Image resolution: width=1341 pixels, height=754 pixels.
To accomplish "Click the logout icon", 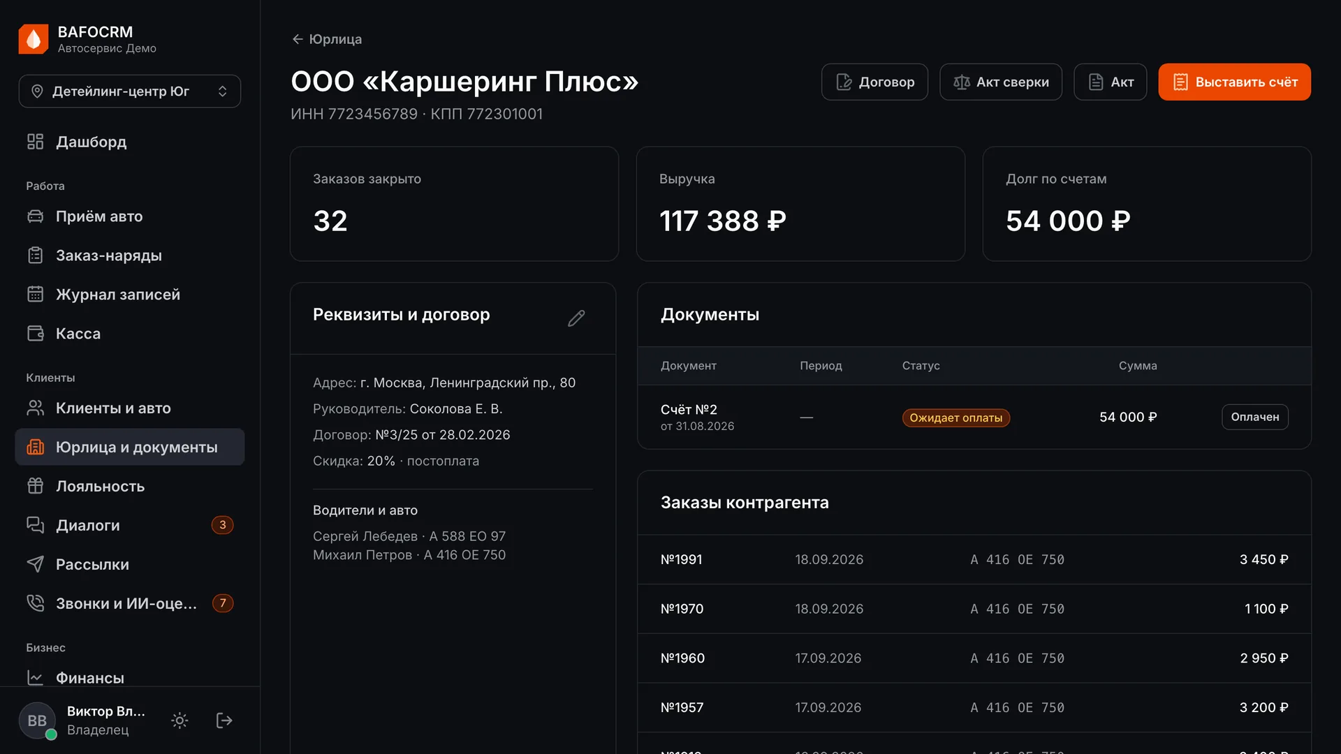I will (224, 720).
